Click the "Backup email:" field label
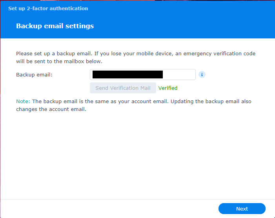Screen dimensions: 275x218 click(34, 74)
